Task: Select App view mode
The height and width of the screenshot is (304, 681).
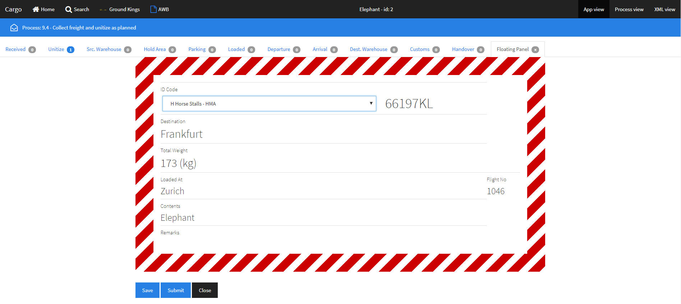Action: tap(593, 9)
